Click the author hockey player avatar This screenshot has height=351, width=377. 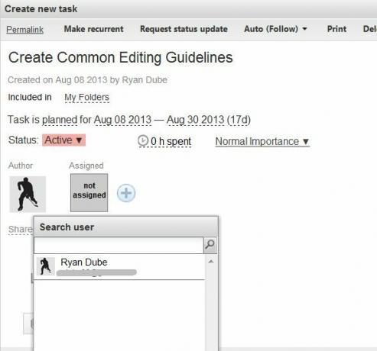(x=28, y=194)
